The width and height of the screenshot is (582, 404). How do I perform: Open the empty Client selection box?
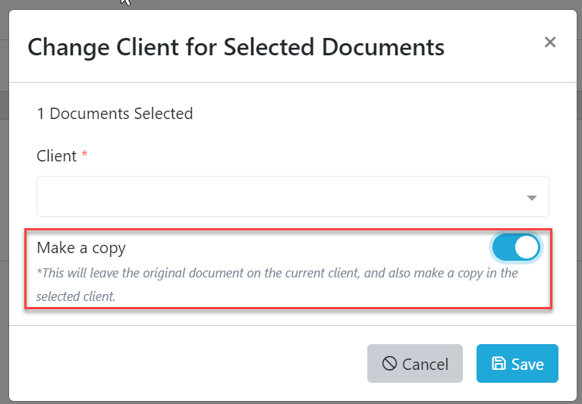coord(281,197)
